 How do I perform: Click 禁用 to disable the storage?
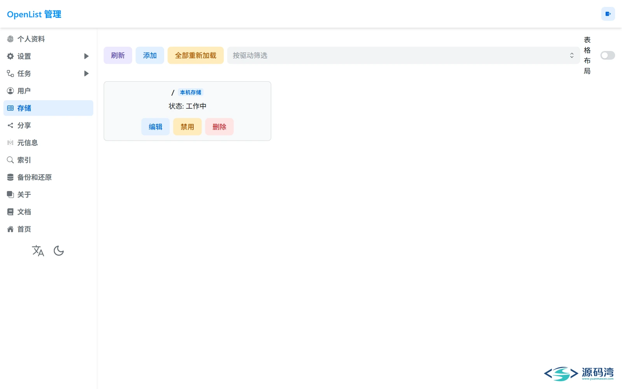coord(187,127)
